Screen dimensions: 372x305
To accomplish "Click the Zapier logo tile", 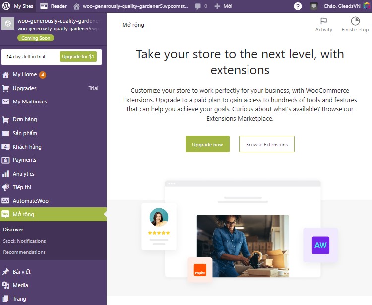I will coord(200,270).
